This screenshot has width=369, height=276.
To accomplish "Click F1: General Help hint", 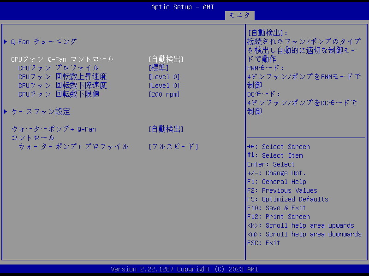I will click(277, 182).
